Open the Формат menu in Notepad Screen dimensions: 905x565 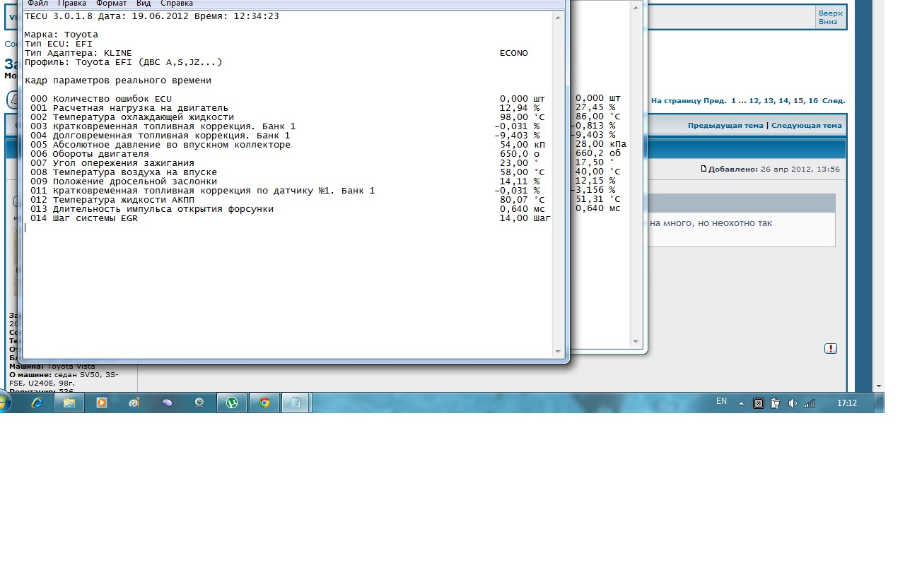pyautogui.click(x=111, y=4)
